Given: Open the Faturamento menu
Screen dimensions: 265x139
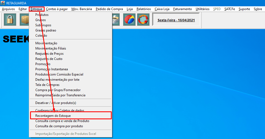Looking at the screenshot, I should 183,9.
